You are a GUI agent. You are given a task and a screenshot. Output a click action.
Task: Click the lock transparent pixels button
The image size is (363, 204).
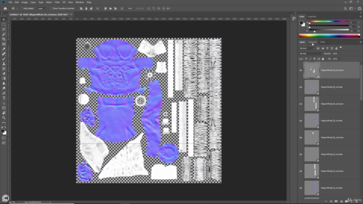tap(306, 59)
